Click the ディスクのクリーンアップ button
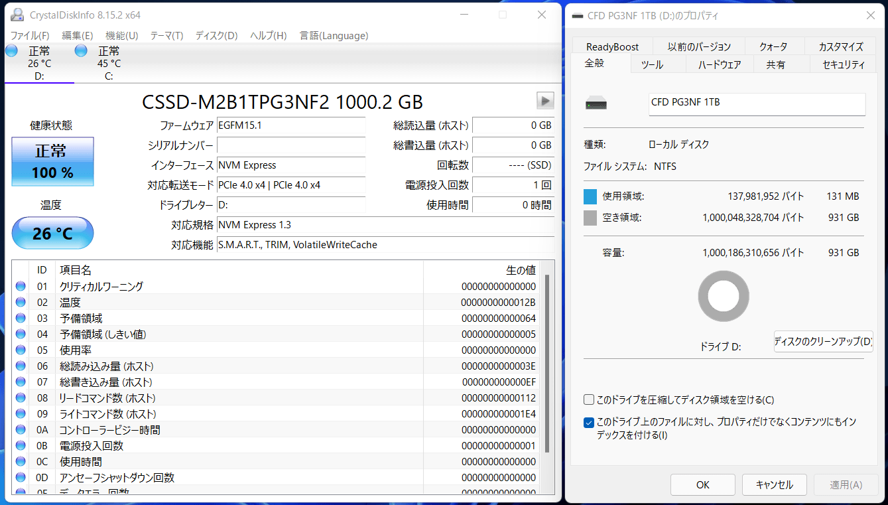The height and width of the screenshot is (505, 888). [823, 342]
